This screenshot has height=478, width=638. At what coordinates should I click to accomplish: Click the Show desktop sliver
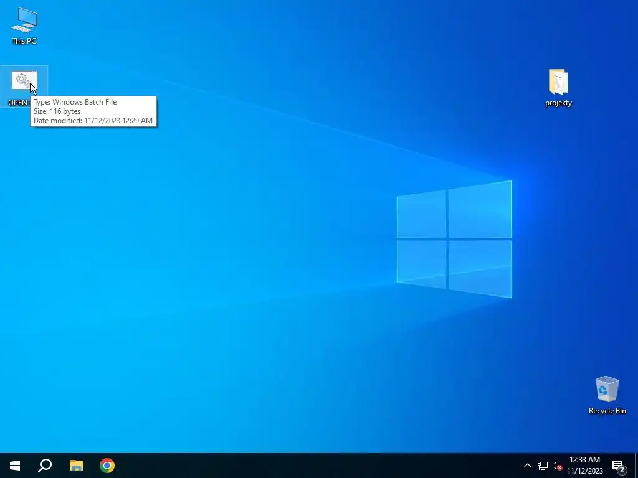636,466
